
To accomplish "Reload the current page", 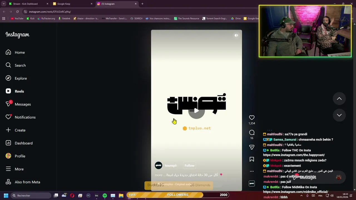I will 17,12.
